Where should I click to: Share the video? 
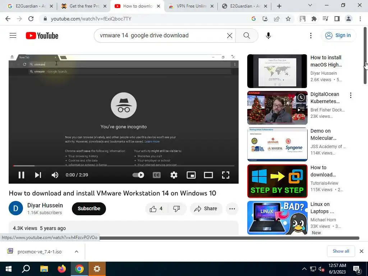coord(206,209)
